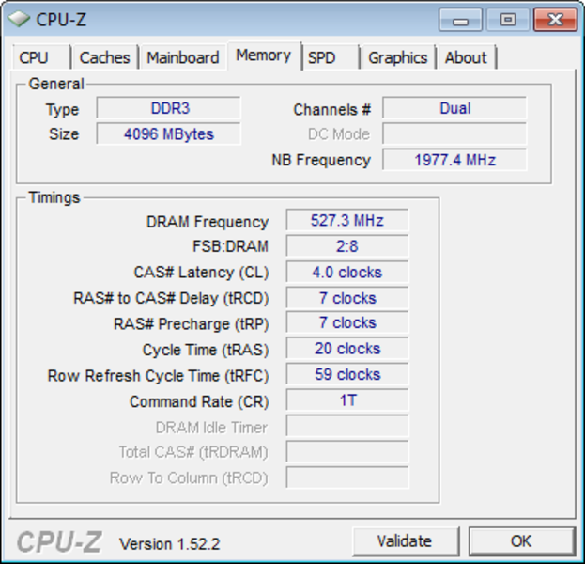This screenshot has width=585, height=564.
Task: Click the Size field showing 4096 MBytes
Action: (168, 133)
